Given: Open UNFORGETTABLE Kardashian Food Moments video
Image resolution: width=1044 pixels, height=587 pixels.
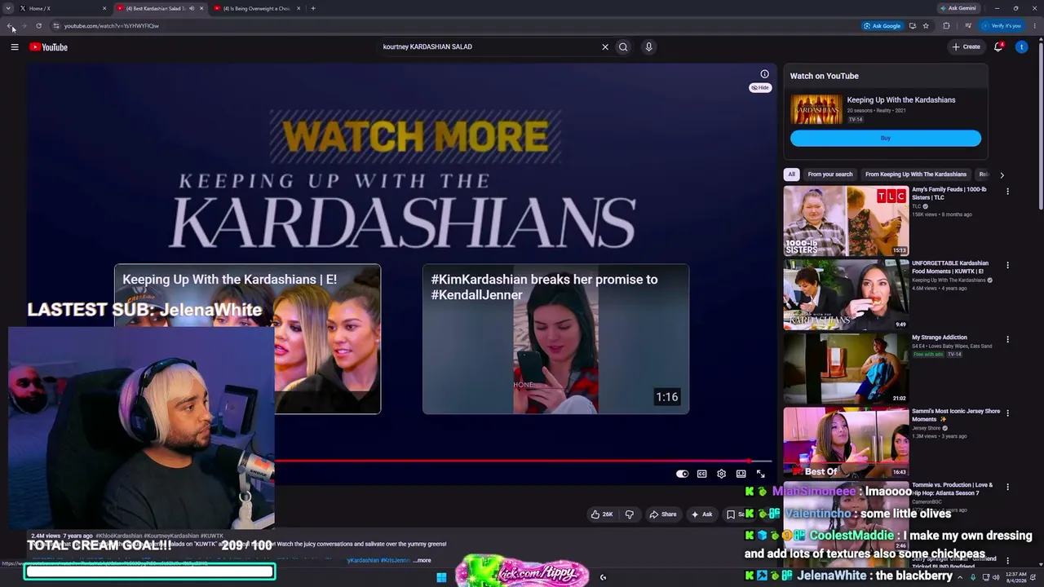Looking at the screenshot, I should tap(846, 294).
